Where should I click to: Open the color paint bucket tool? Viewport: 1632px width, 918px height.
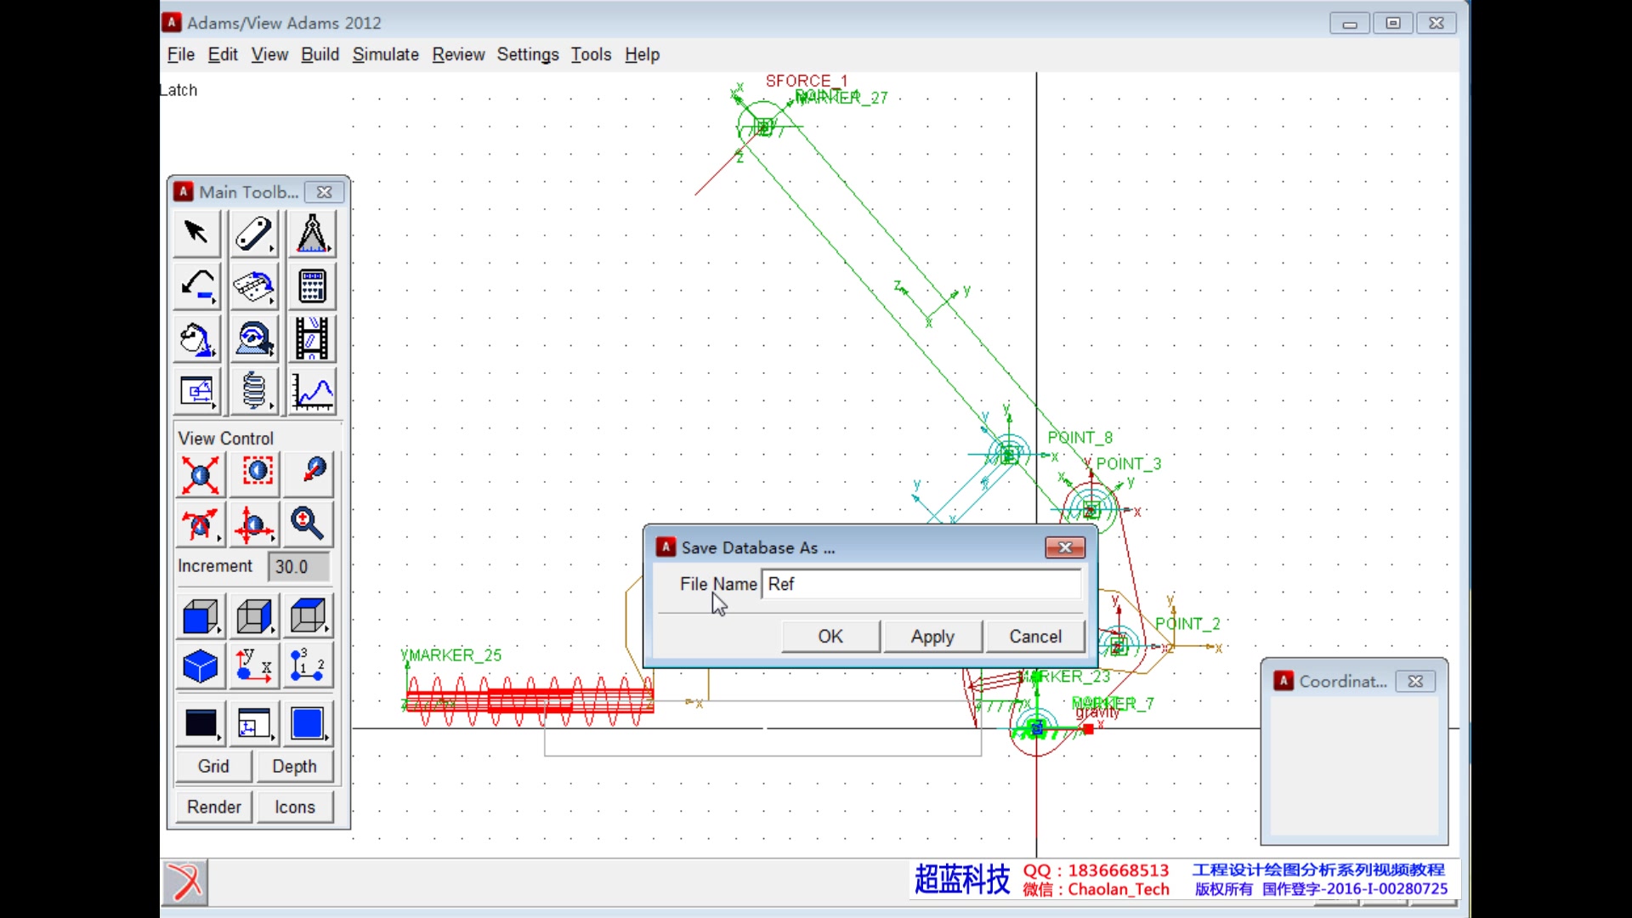(x=197, y=339)
